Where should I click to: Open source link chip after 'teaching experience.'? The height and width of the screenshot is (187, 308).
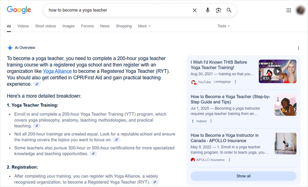(x=37, y=84)
